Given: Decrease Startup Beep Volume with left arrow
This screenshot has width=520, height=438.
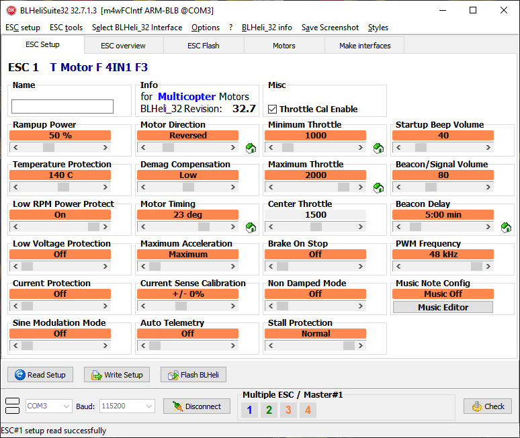Looking at the screenshot, I should point(398,148).
